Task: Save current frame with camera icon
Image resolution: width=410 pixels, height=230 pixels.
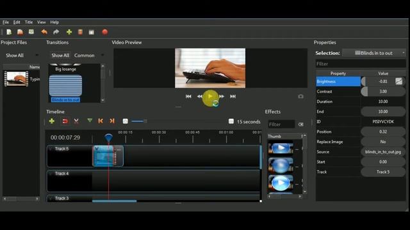Action: click(x=300, y=96)
